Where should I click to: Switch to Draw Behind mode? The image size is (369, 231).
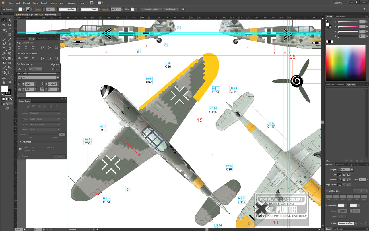point(7,103)
